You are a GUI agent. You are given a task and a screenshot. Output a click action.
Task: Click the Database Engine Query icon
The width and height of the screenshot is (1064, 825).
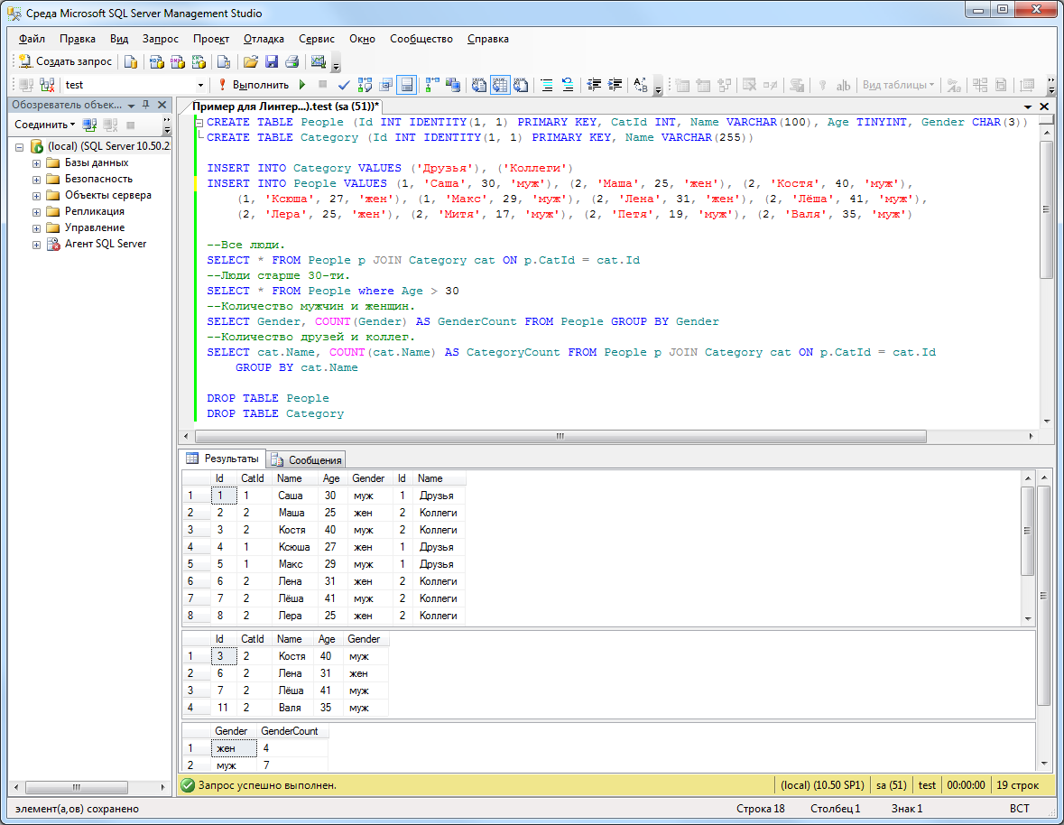pos(131,61)
